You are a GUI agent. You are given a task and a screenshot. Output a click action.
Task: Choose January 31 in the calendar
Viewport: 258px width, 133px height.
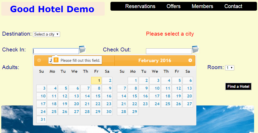point(41,119)
